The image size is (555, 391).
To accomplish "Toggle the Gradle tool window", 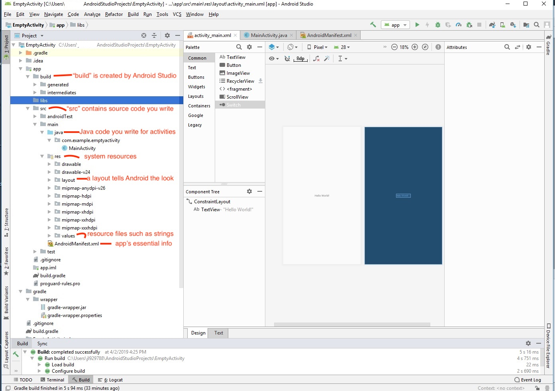I will coord(549,45).
